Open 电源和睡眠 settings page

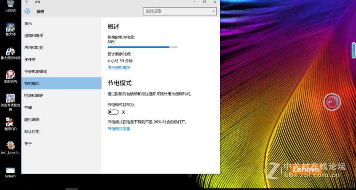coord(61,95)
